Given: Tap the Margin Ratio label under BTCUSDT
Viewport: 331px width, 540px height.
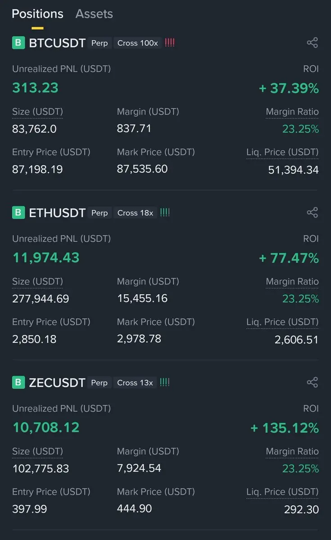Looking at the screenshot, I should coord(292,112).
